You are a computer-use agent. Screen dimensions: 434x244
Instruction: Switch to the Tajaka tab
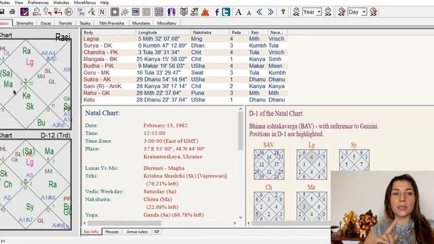[85, 23]
